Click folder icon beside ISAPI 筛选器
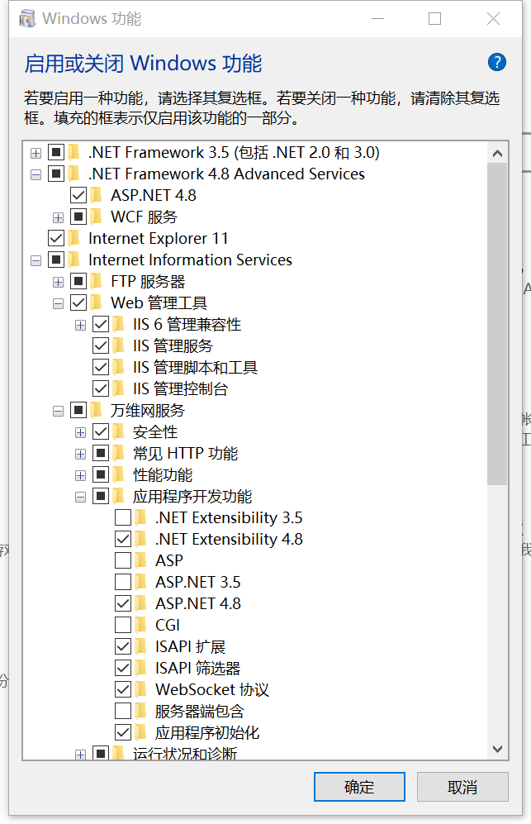Viewport: 531px width, 824px height. pyautogui.click(x=141, y=668)
